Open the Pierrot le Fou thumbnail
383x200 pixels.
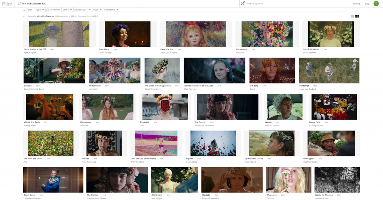click(x=196, y=34)
